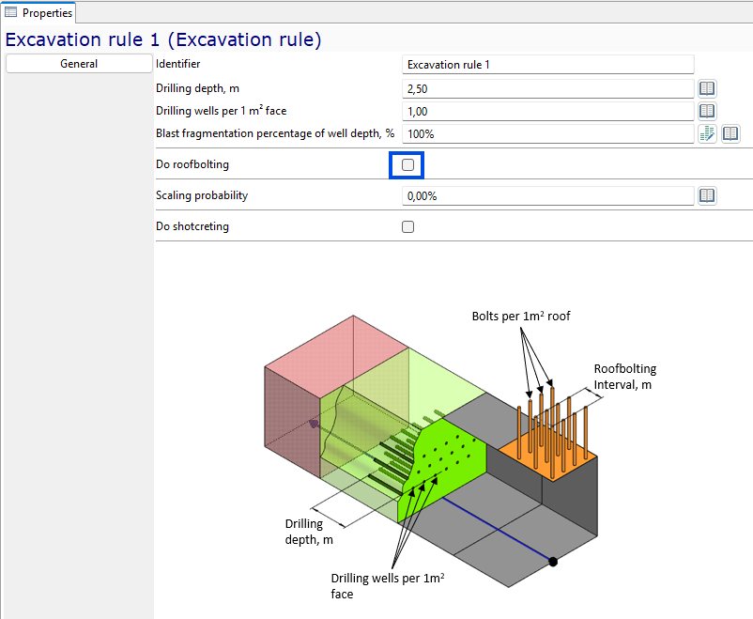Image resolution: width=753 pixels, height=619 pixels.
Task: Click the 'Drilling depth, m' field label
Action: 197,88
